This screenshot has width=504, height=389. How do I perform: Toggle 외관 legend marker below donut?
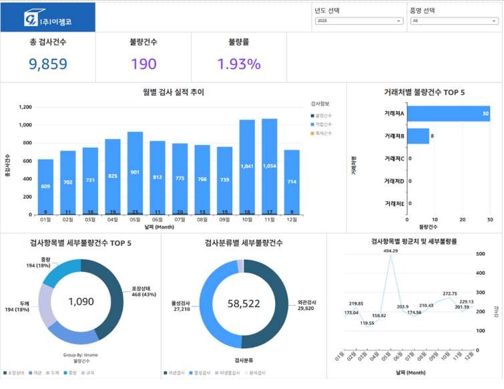coord(31,373)
